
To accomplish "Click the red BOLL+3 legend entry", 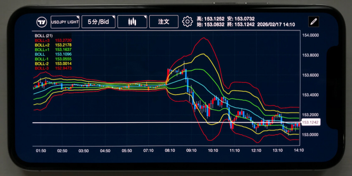I will pos(43,40).
